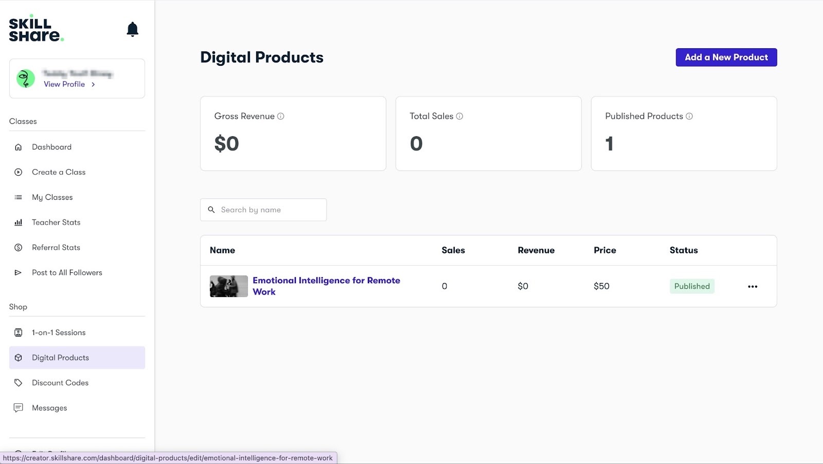The height and width of the screenshot is (464, 823).
Task: Click the Published Products info icon
Action: (689, 116)
